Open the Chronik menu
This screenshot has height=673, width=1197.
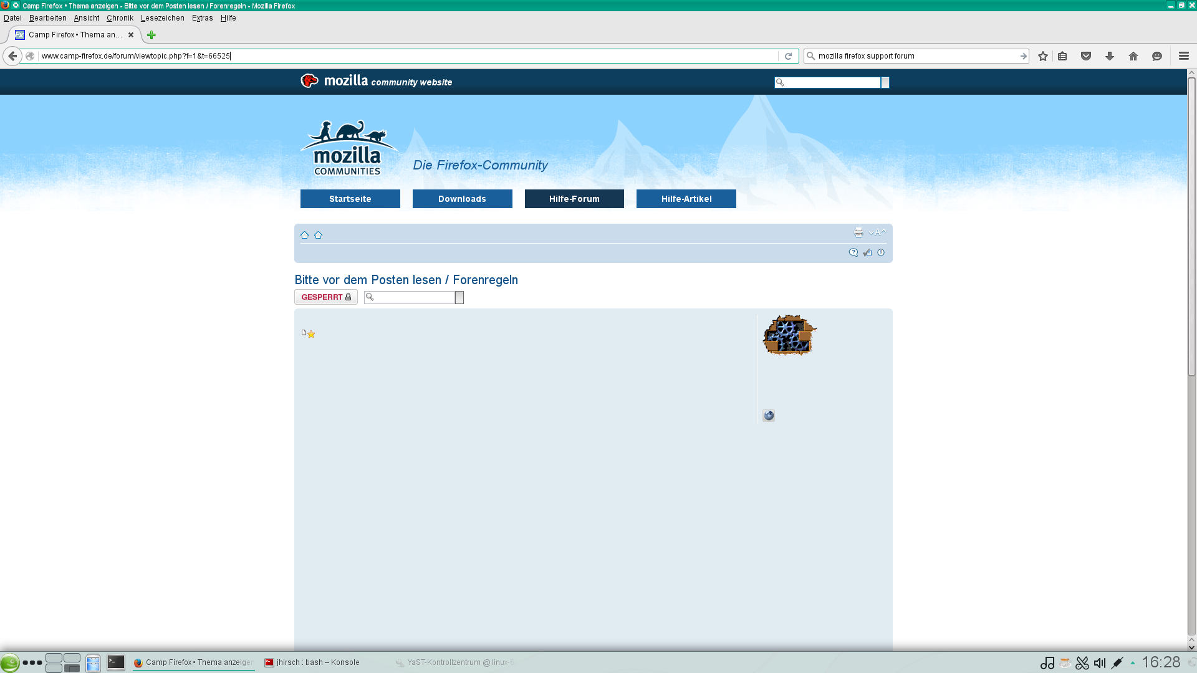tap(120, 18)
